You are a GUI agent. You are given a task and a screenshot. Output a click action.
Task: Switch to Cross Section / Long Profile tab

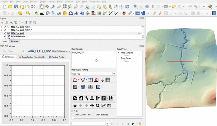(x=31, y=57)
